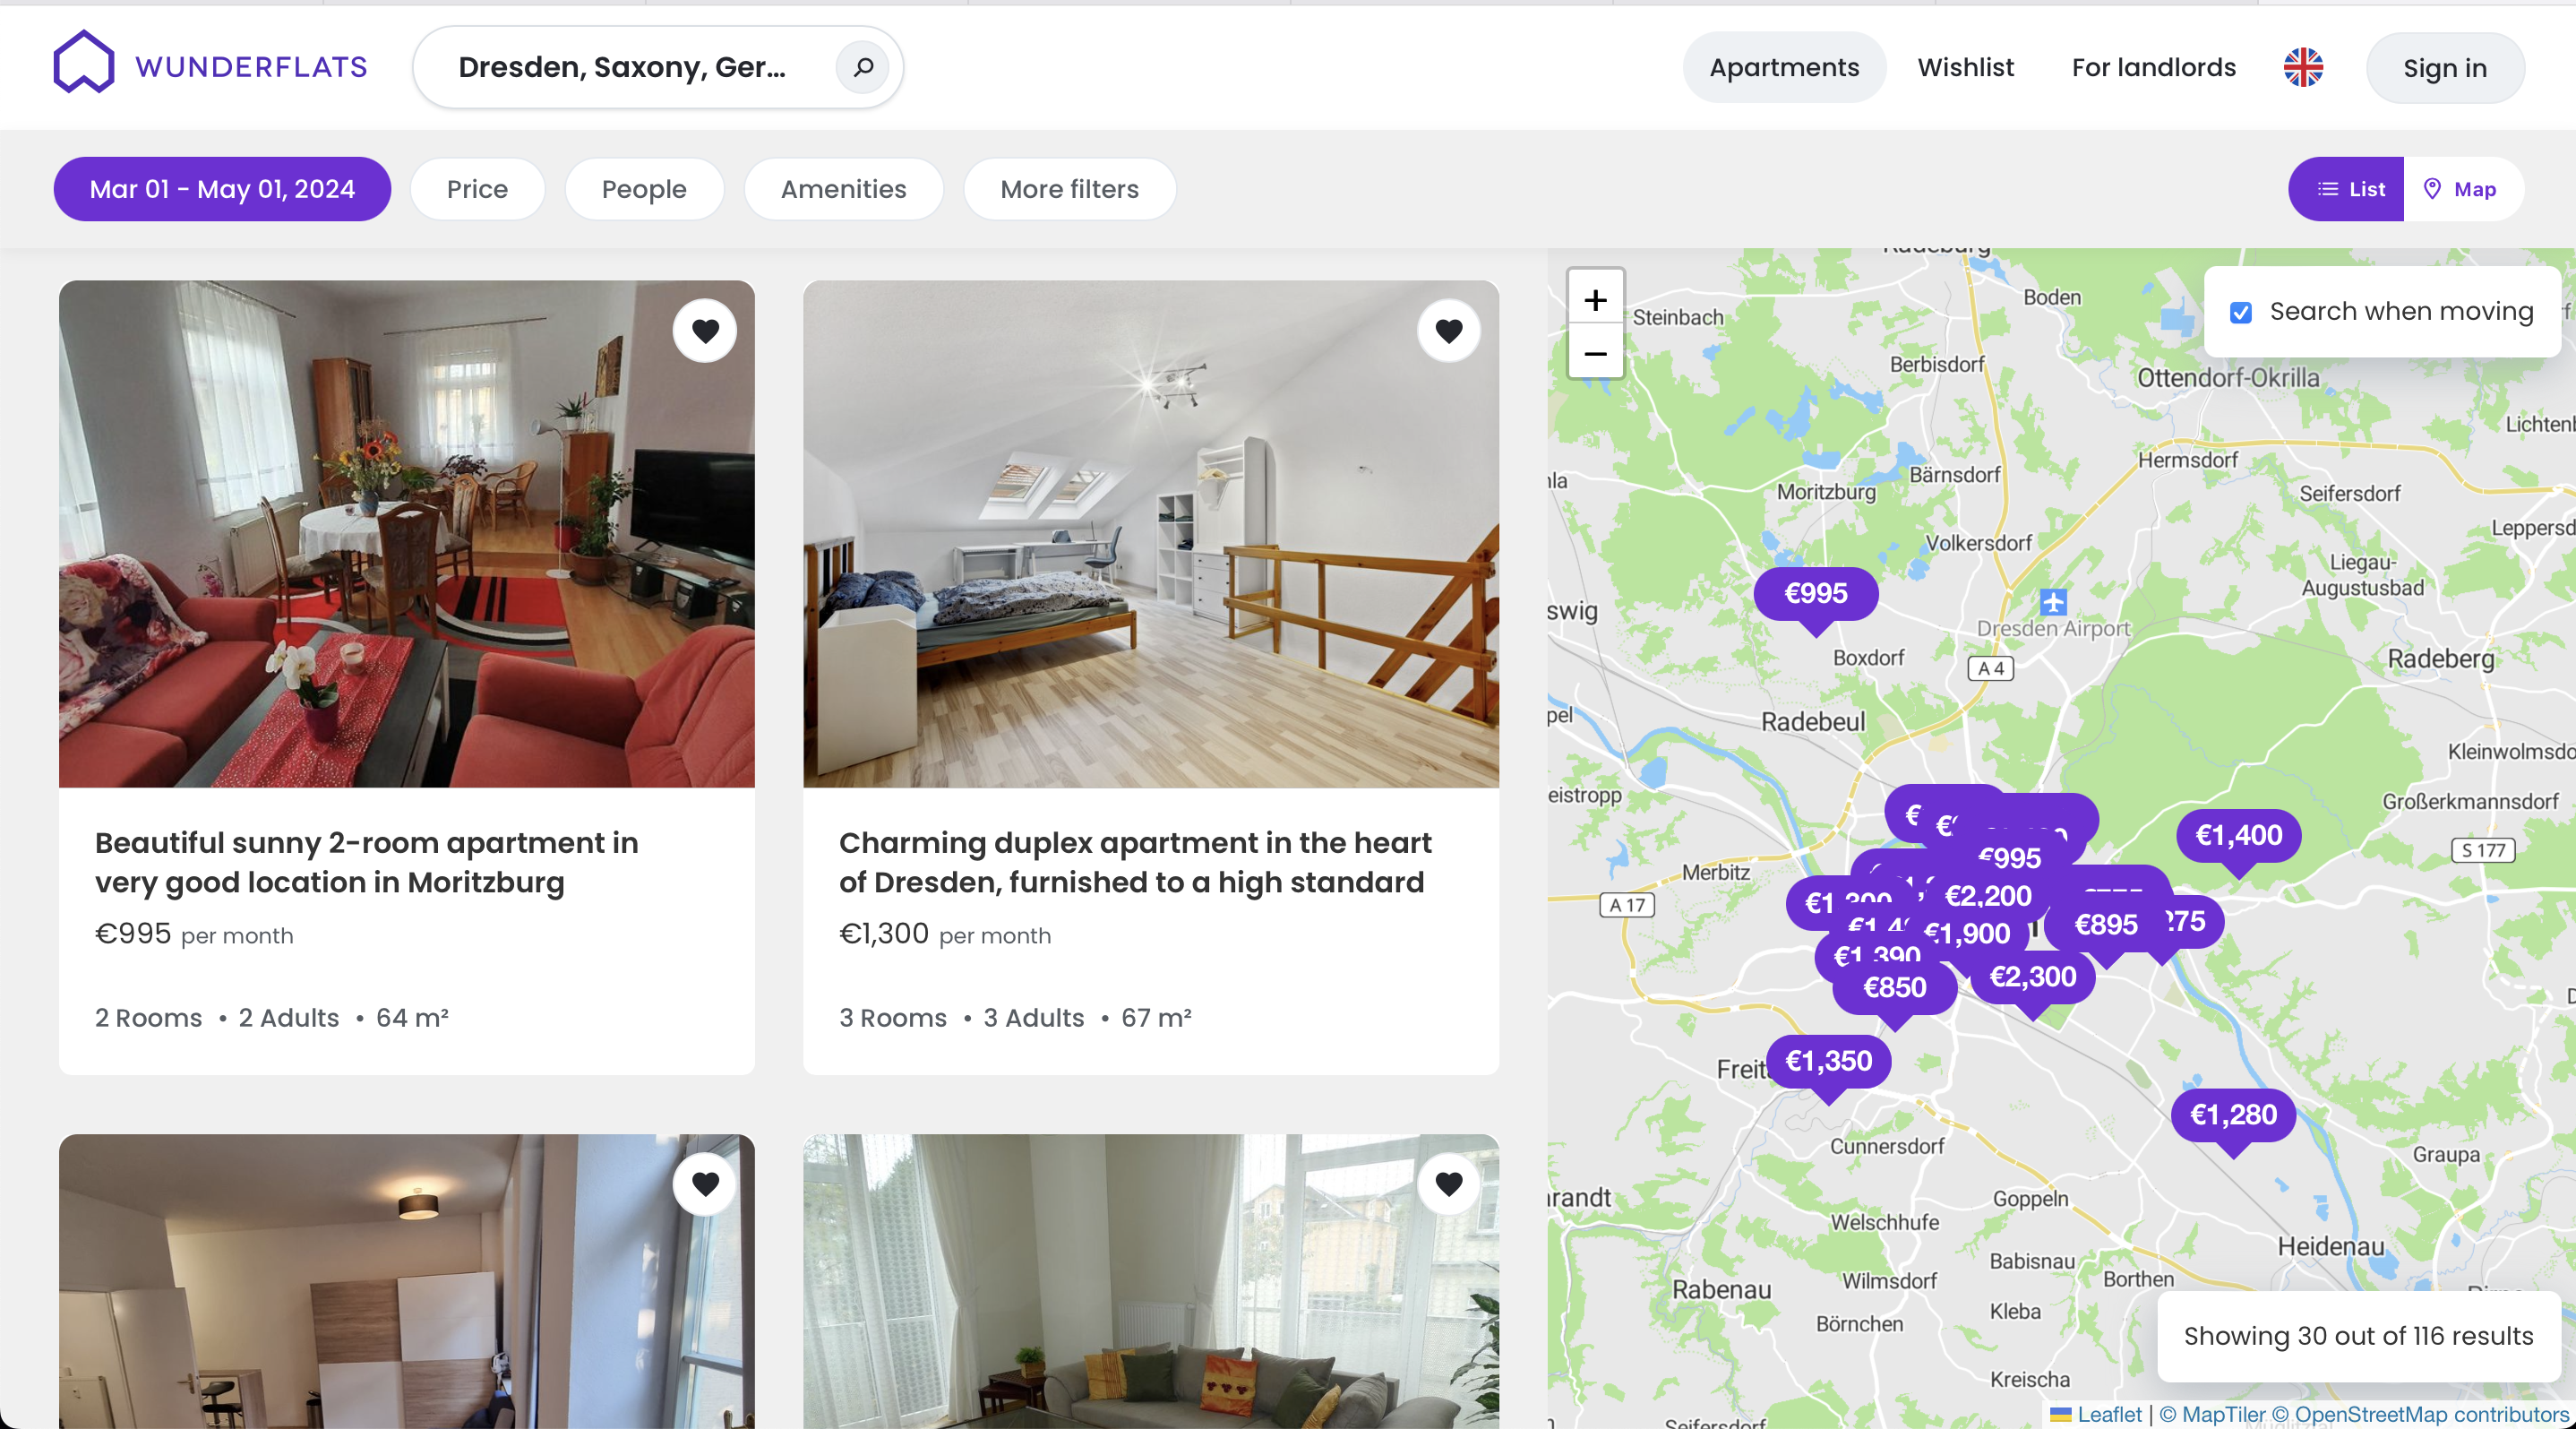Open the Amenities filter
Viewport: 2576px width, 1429px height.
[x=843, y=189]
